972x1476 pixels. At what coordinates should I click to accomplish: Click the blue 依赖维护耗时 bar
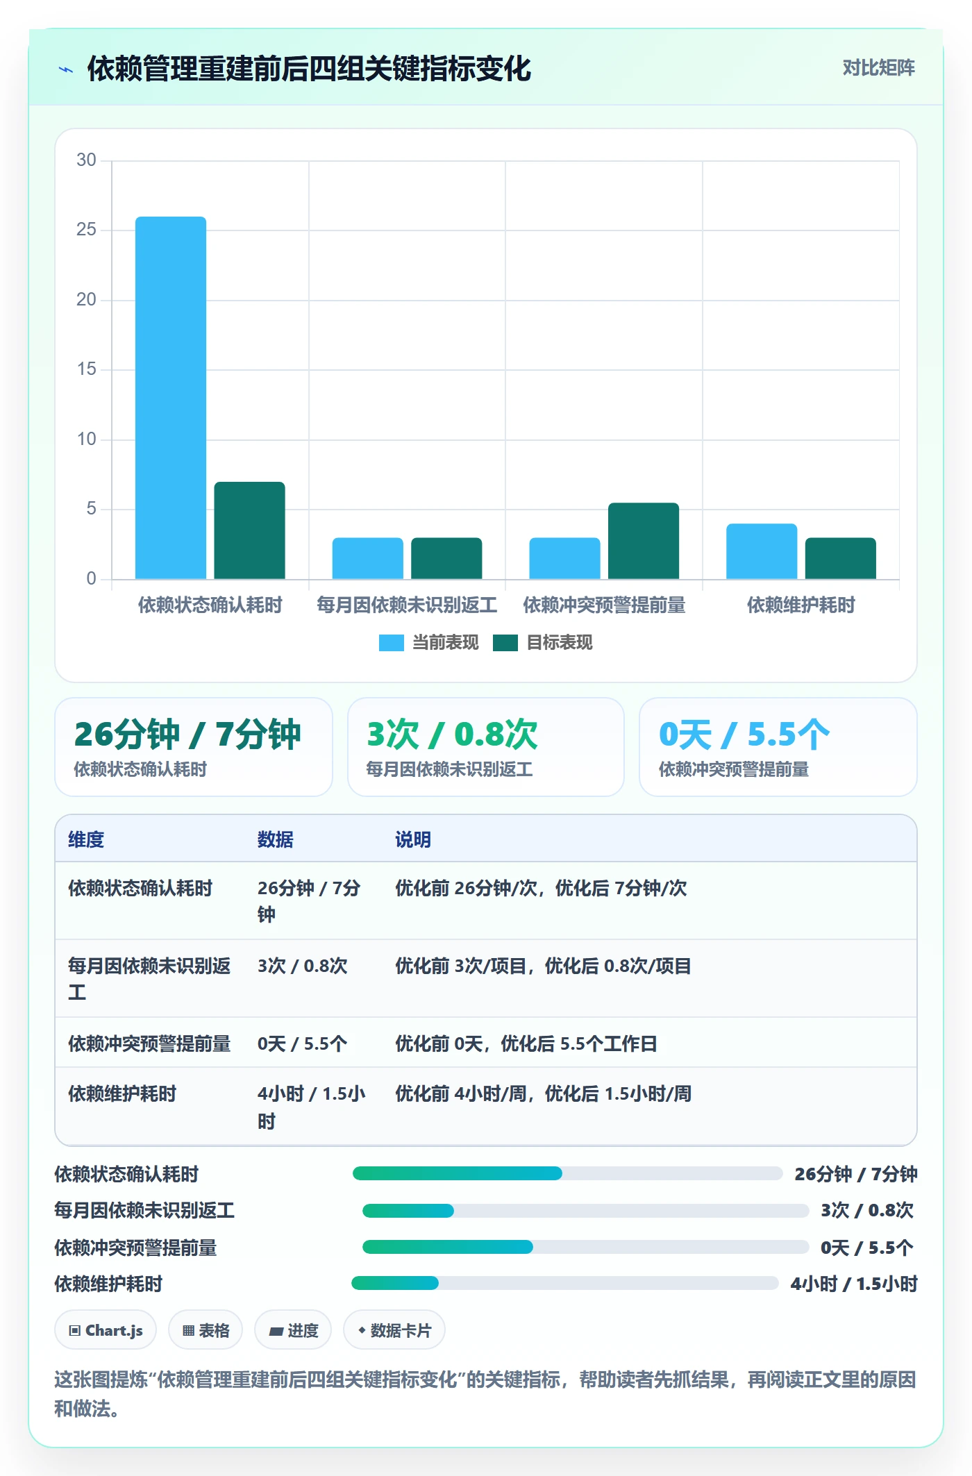[762, 551]
